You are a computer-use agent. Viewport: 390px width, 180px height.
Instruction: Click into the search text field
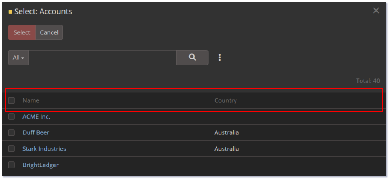pyautogui.click(x=102, y=58)
